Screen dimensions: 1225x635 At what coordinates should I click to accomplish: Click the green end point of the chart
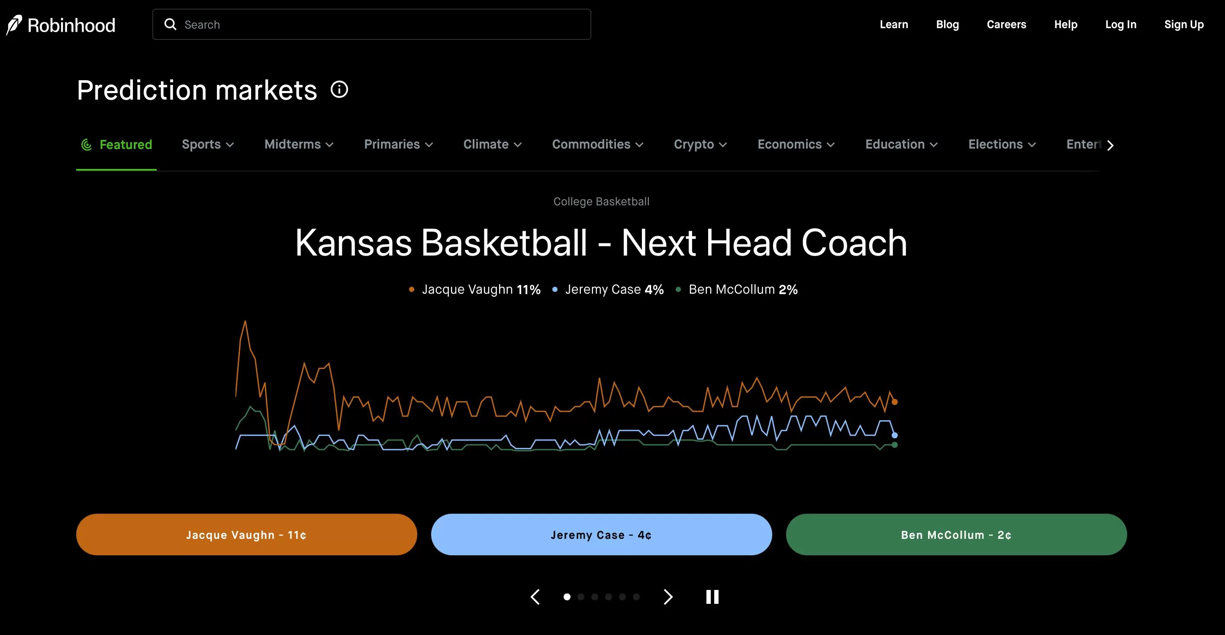point(894,444)
